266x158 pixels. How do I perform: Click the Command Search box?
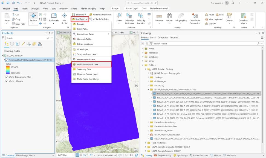click(141, 3)
